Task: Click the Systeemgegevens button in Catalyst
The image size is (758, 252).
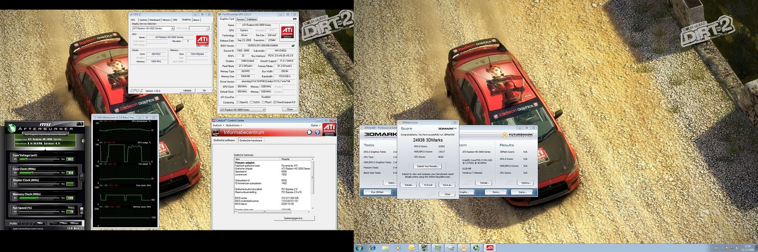Action: tap(294, 218)
